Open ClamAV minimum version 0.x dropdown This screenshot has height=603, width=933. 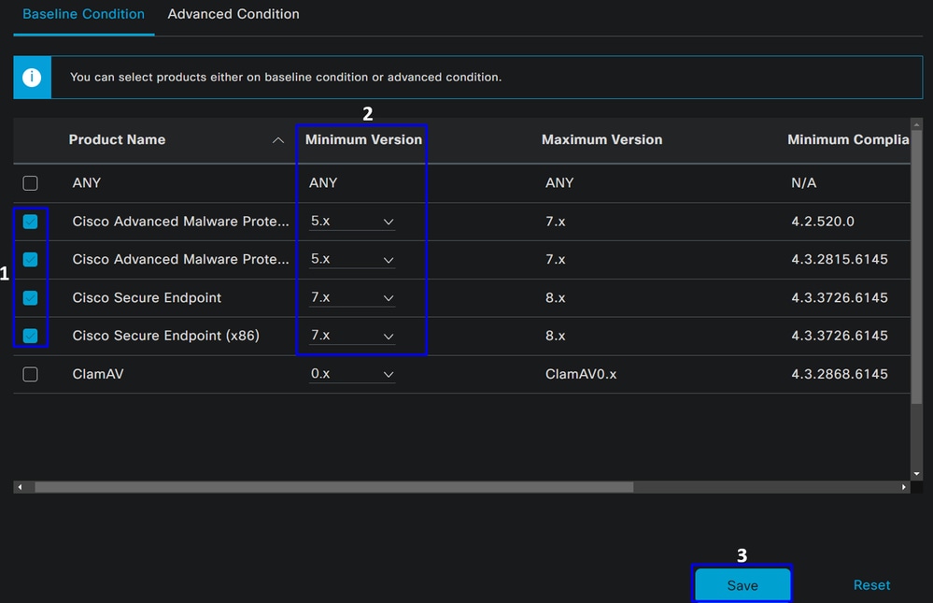tap(352, 374)
